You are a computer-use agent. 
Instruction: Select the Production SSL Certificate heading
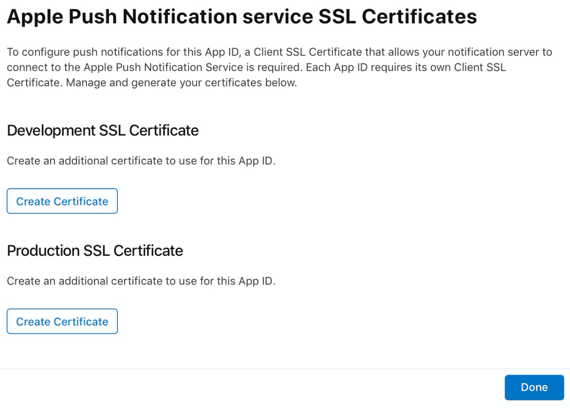(x=95, y=250)
